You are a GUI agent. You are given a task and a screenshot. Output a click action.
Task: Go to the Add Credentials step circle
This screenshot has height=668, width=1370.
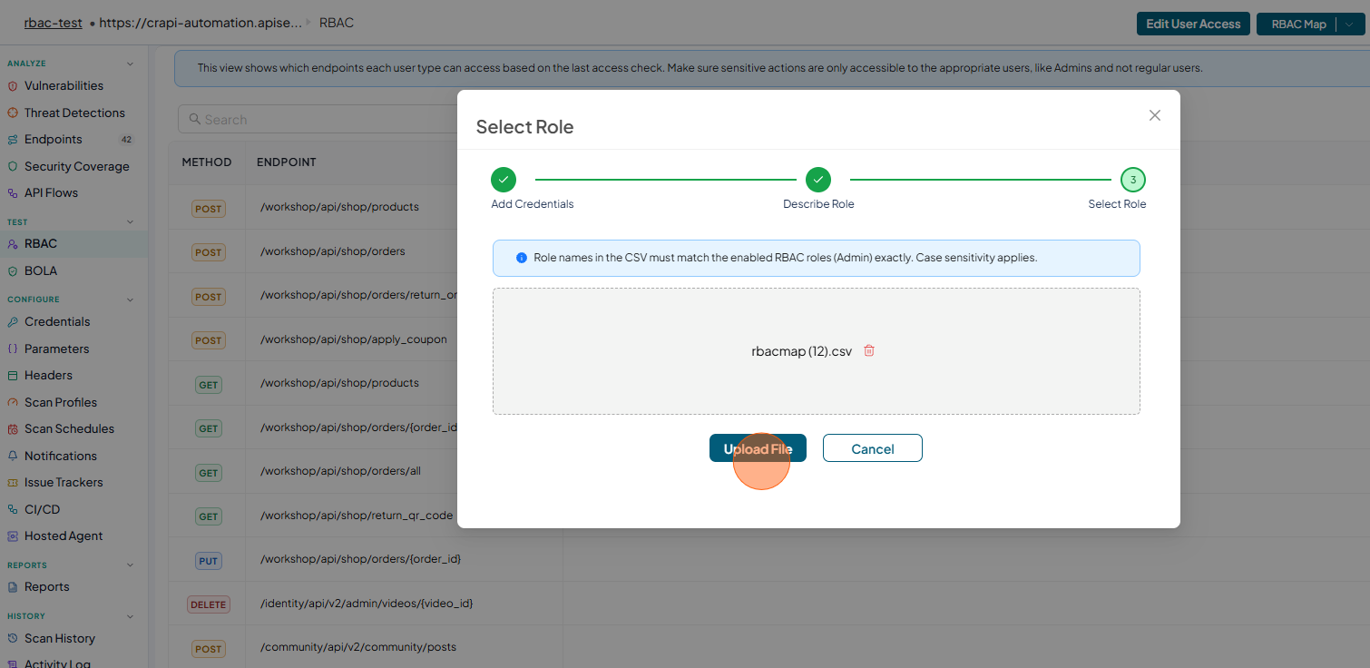tap(504, 180)
